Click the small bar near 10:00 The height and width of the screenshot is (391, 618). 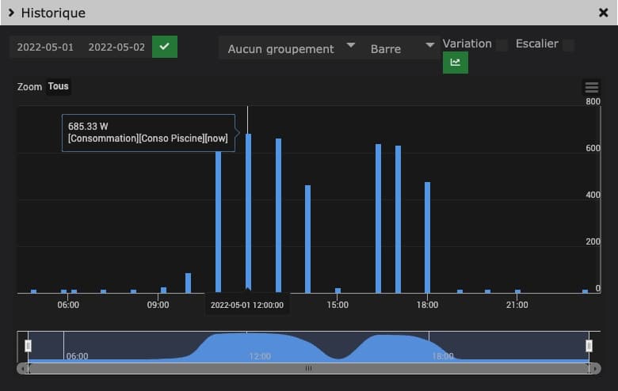point(188,283)
